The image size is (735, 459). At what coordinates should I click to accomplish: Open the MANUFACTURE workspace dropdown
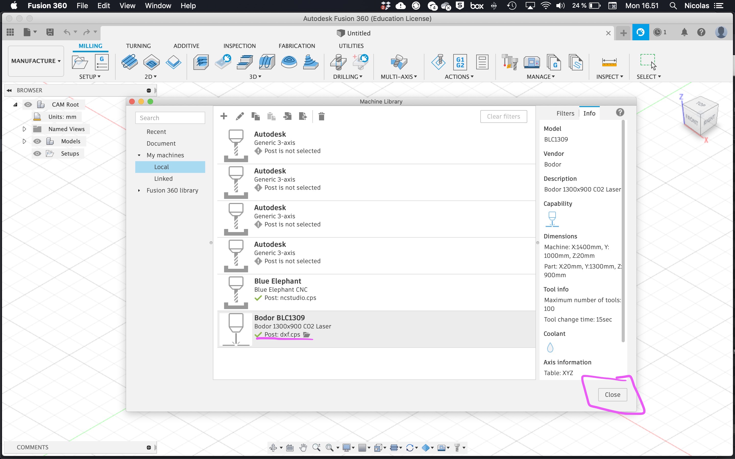tap(36, 61)
